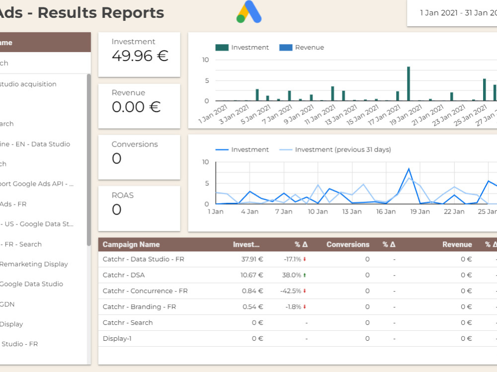Sort table by Invest... column header
The image size is (497, 372).
[247, 244]
